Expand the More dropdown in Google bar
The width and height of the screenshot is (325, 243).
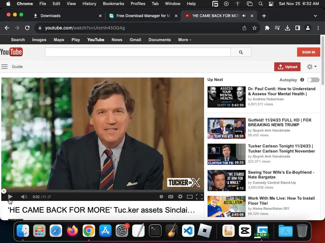pos(184,40)
